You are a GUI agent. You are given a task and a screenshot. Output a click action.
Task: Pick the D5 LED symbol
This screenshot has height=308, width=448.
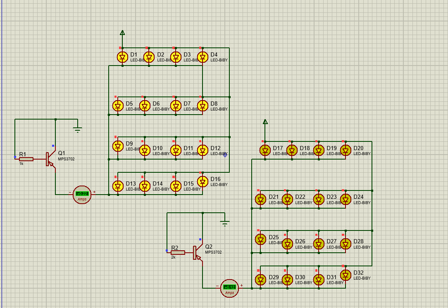pos(118,106)
